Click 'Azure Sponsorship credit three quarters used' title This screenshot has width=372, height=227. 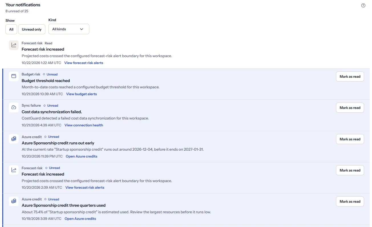coord(64,205)
